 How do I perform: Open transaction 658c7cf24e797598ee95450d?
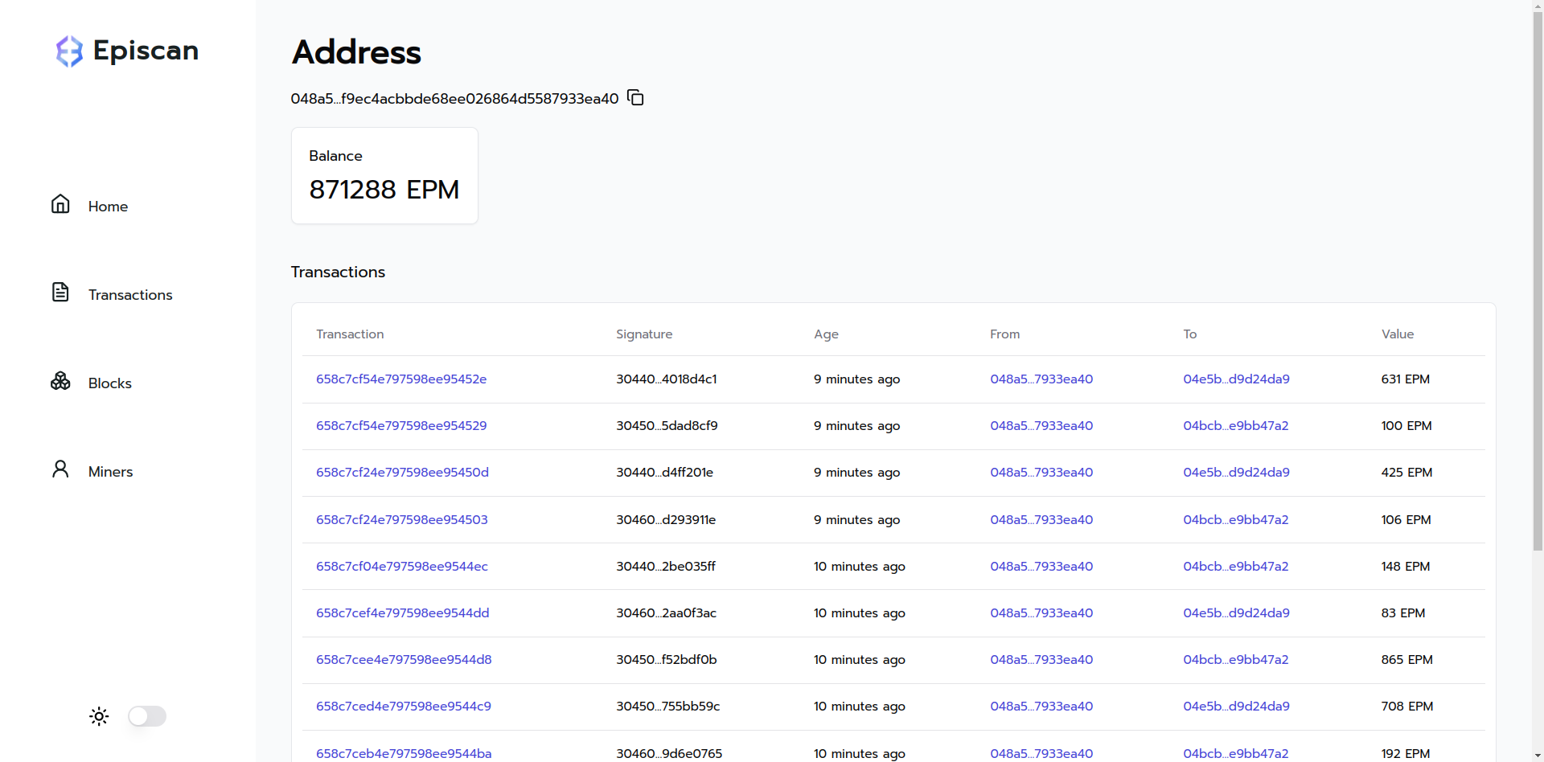click(402, 473)
